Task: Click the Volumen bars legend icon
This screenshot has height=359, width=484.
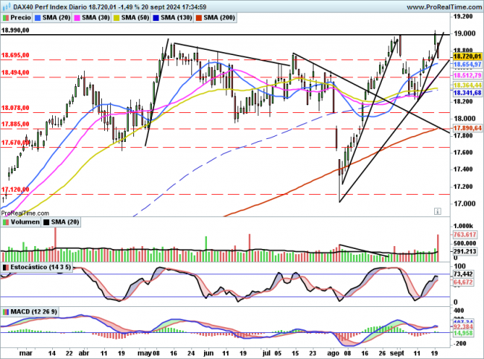Action: 6,222
